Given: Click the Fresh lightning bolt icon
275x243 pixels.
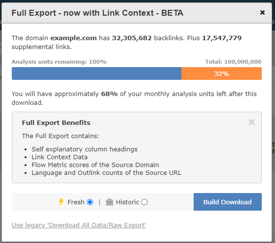Looking at the screenshot, I should coord(61,202).
